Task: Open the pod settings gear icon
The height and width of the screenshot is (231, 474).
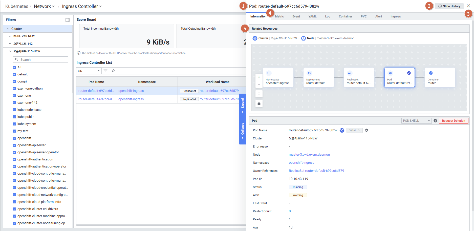Action: 367,130
